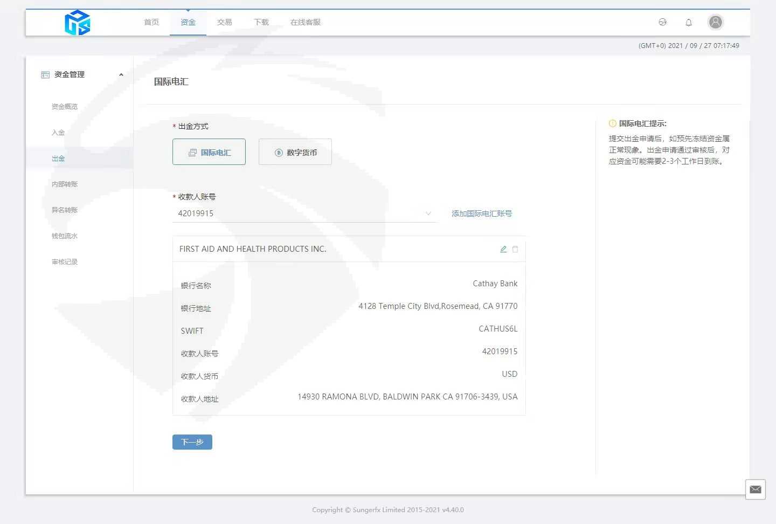Open the mail message widget
The height and width of the screenshot is (524, 776).
tap(756, 489)
